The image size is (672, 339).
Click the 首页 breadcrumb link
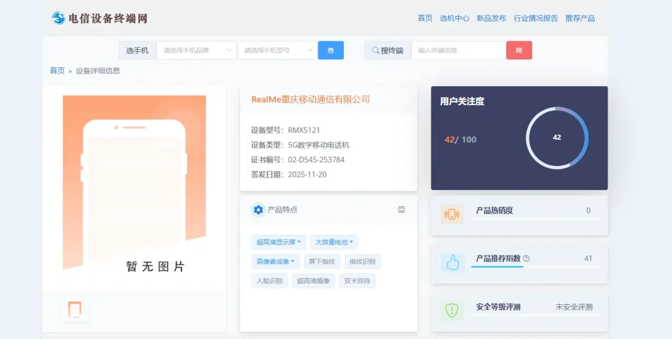[x=57, y=70]
